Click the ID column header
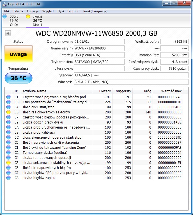193x215 pixels. tap(16, 91)
